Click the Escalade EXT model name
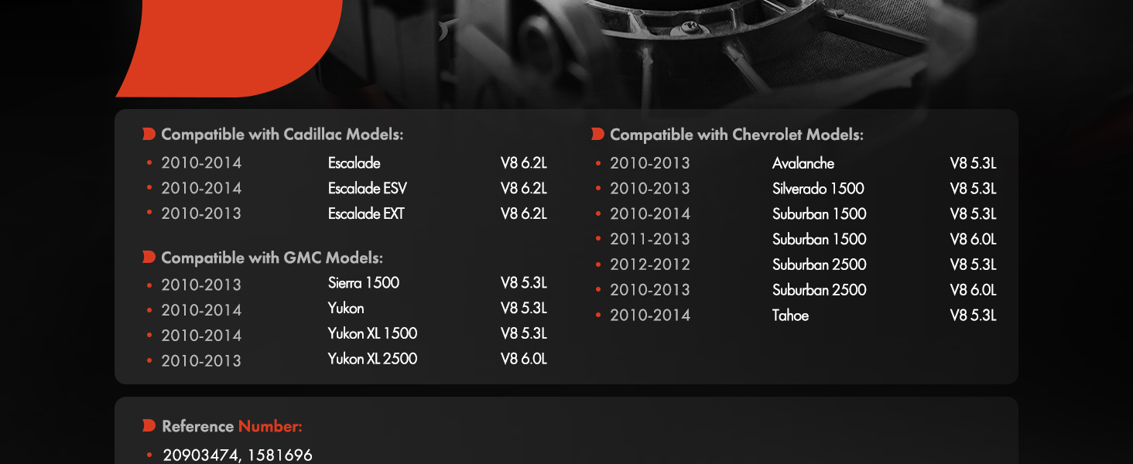Screen dimensions: 1133x464 coord(366,213)
